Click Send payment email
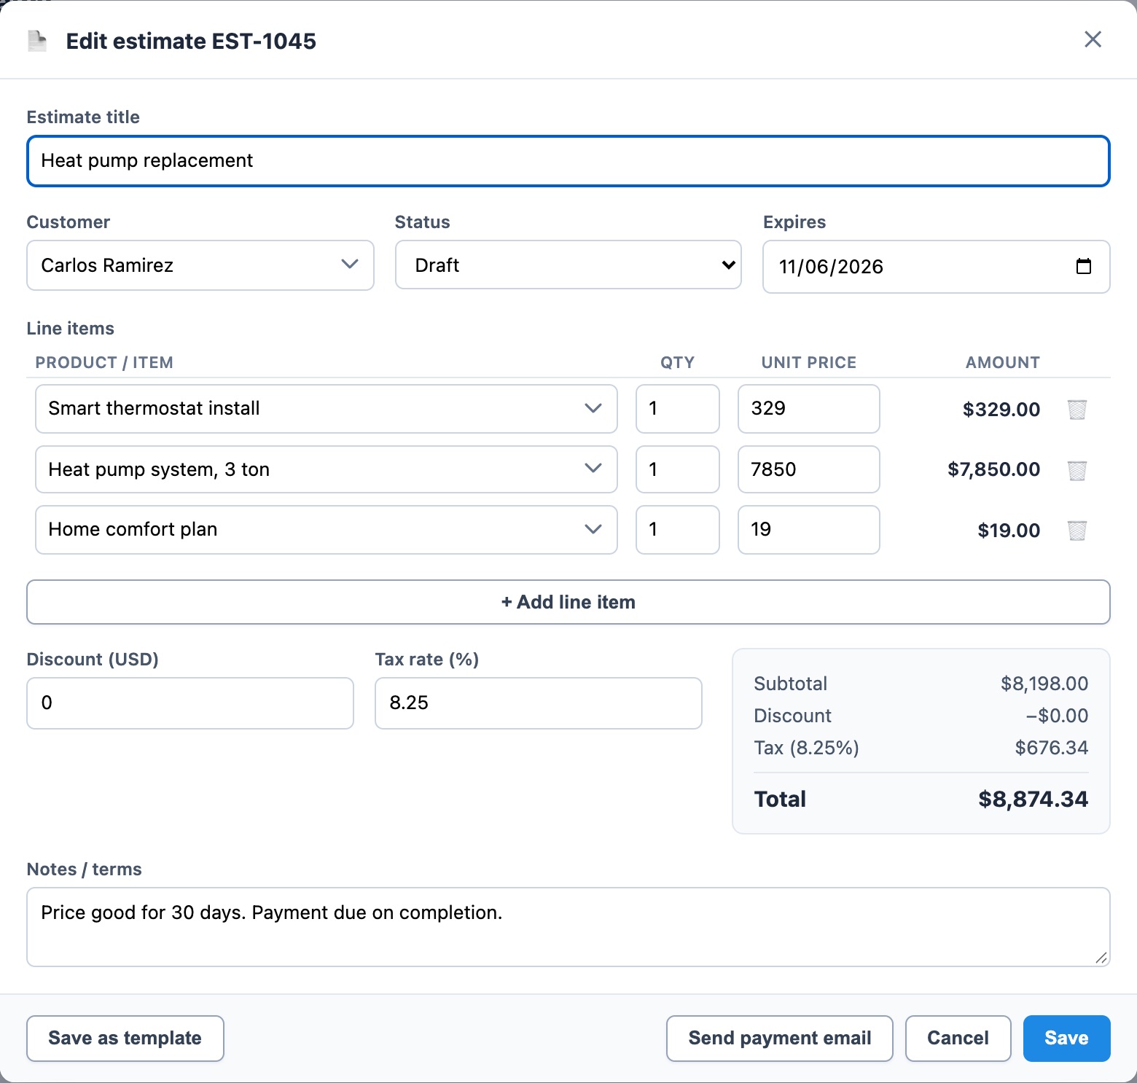1137x1083 pixels. coord(780,1039)
